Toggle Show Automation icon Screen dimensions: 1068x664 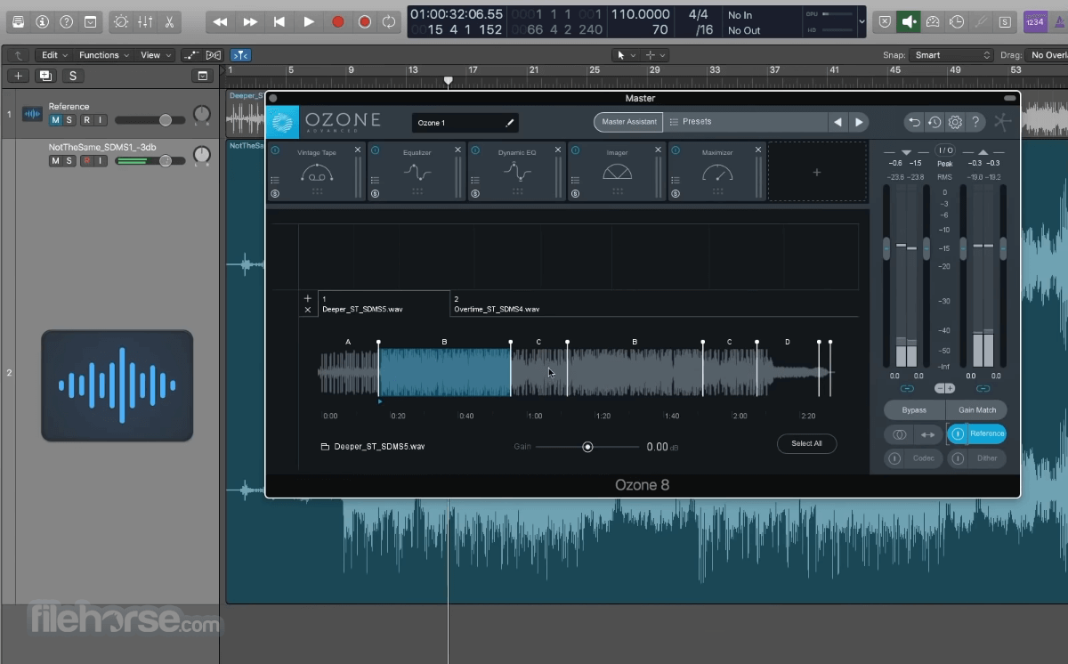pyautogui.click(x=193, y=55)
